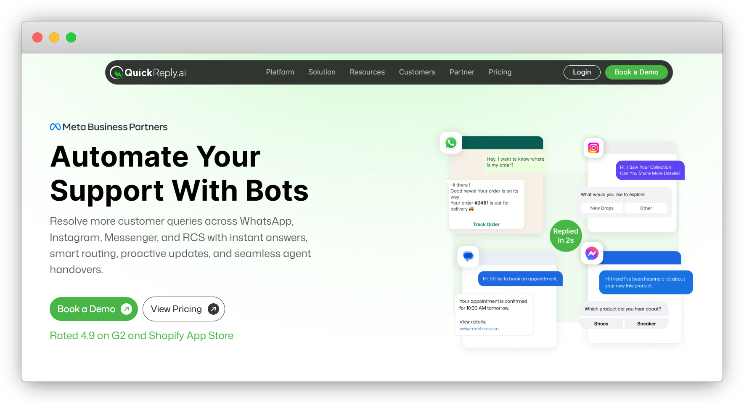Click arrow icon in View Pricing button
The height and width of the screenshot is (403, 744).
213,309
